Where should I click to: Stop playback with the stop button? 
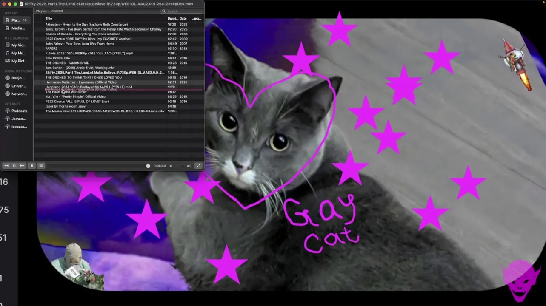[x=31, y=166]
